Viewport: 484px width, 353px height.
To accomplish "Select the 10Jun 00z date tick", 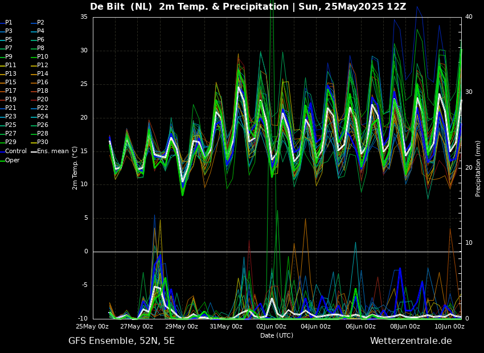I will (449, 326).
